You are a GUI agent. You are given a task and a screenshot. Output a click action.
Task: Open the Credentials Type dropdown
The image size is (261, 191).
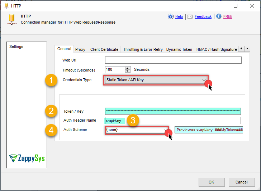point(204,80)
